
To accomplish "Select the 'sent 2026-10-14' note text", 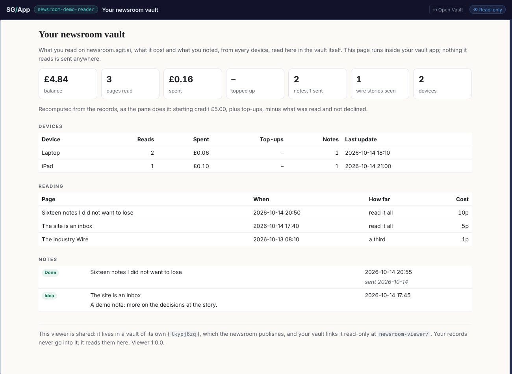I will pyautogui.click(x=386, y=282).
